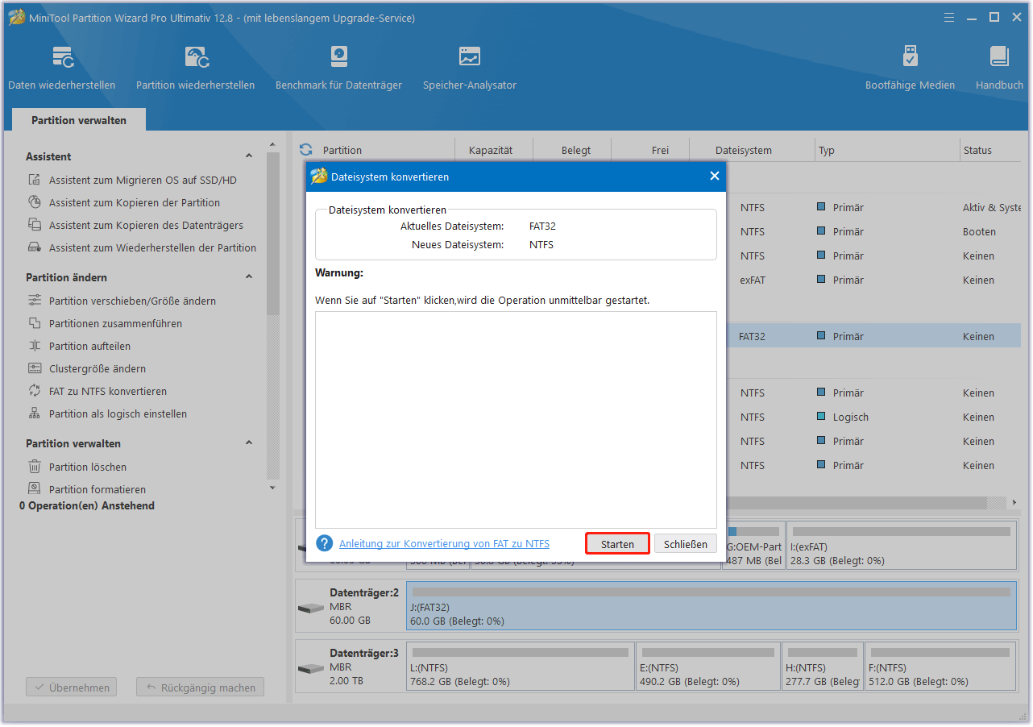Select the E:(NTFS) partition block

click(708, 666)
